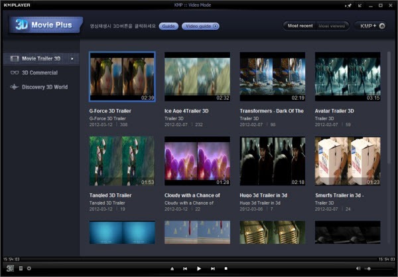Viewport: 398px width, 277px height.
Task: Skip to previous track in the control bar
Action: tap(185, 268)
